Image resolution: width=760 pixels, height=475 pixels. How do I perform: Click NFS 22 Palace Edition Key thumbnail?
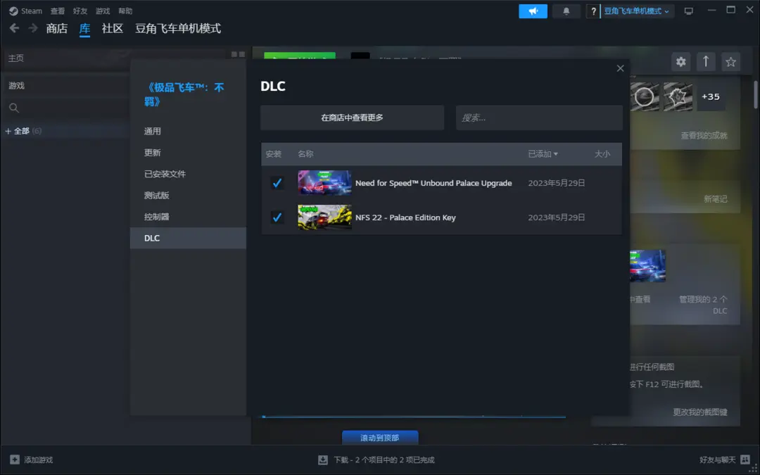point(324,217)
